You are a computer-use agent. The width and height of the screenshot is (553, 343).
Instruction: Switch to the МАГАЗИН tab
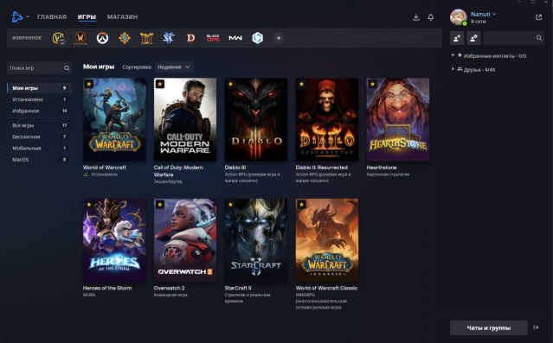[122, 17]
